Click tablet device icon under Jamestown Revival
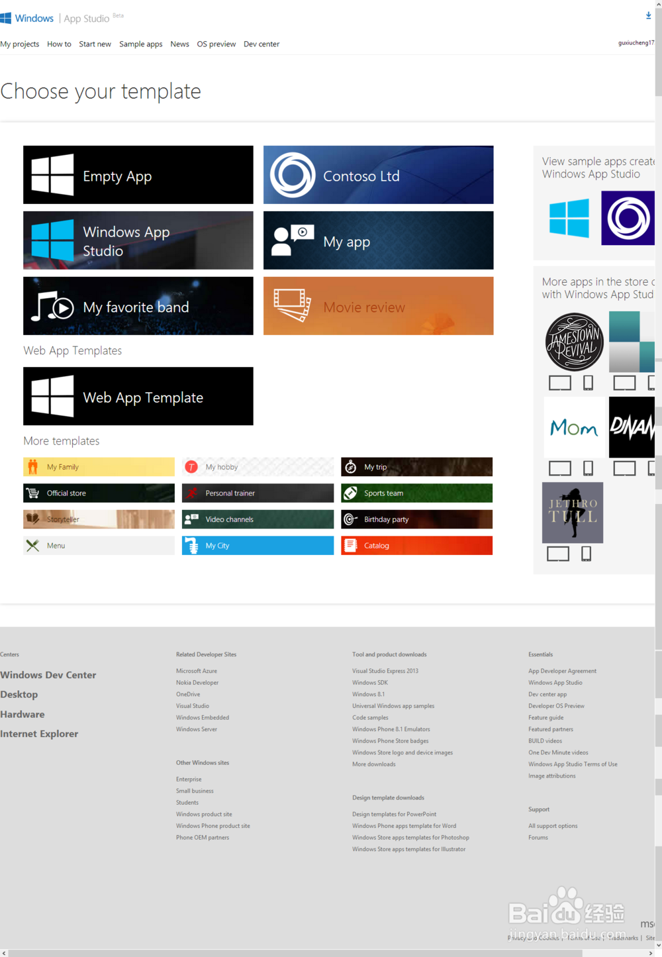This screenshot has height=957, width=662. tap(560, 383)
